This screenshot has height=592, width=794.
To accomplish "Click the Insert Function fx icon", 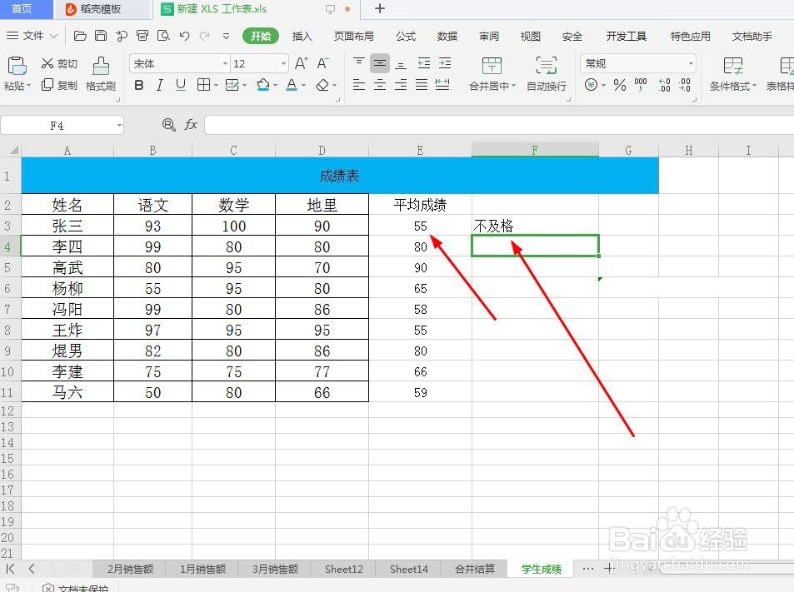I will [x=191, y=124].
